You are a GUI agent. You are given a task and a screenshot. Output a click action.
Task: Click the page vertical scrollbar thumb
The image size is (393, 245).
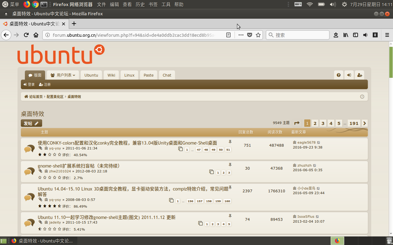[391, 62]
